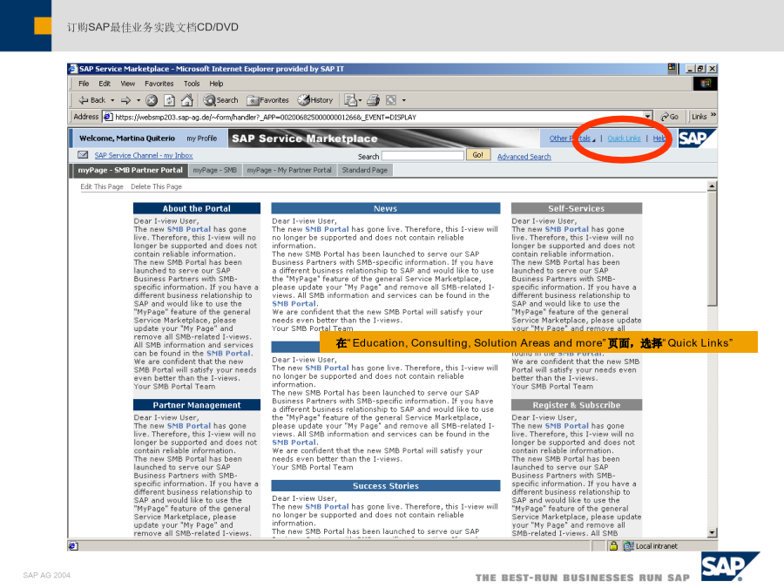Click the Mail toolbar icon
Image resolution: width=784 pixels, height=588 pixels.
pyautogui.click(x=350, y=100)
